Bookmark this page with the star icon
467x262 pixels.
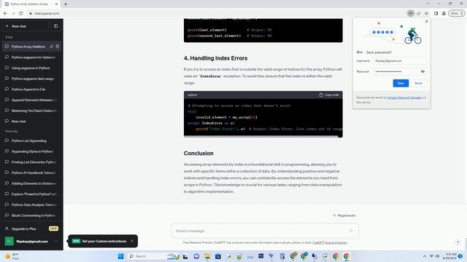tap(426, 13)
